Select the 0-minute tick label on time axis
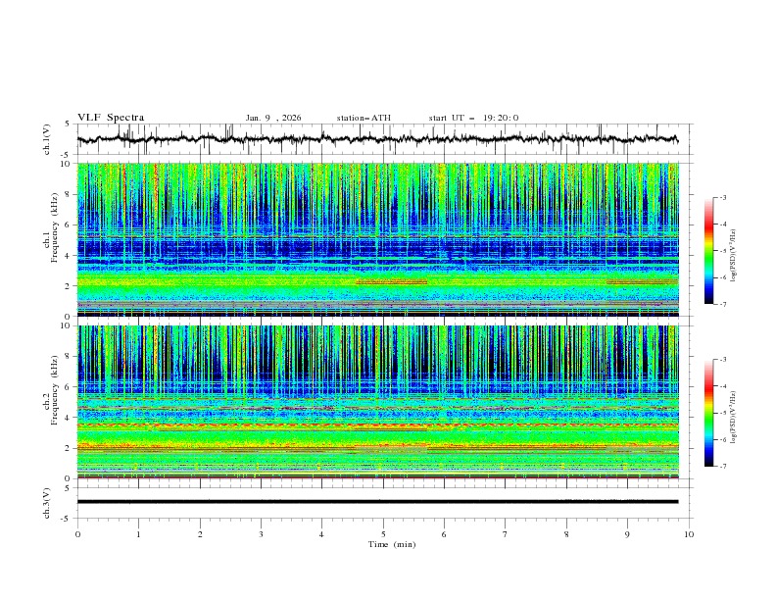This screenshot has width=776, height=600. (77, 534)
